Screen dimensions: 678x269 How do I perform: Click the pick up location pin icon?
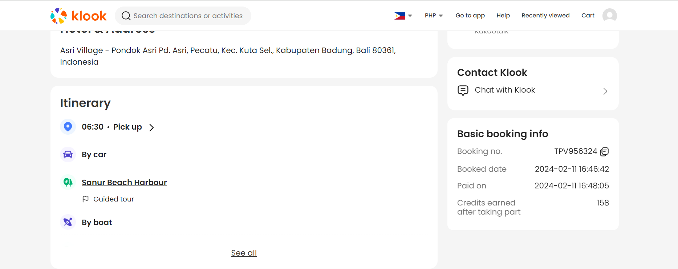pos(68,127)
